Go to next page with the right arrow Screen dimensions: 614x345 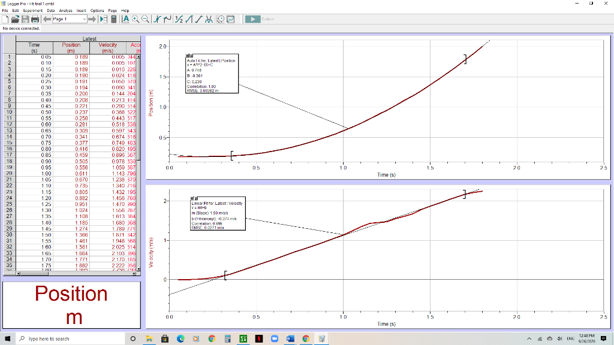tap(92, 19)
